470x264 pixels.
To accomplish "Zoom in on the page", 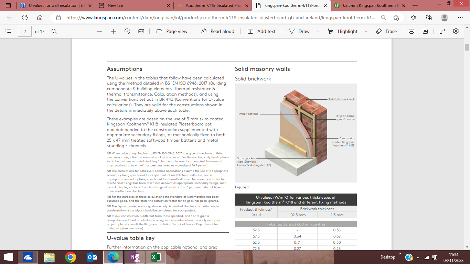I will (x=113, y=31).
